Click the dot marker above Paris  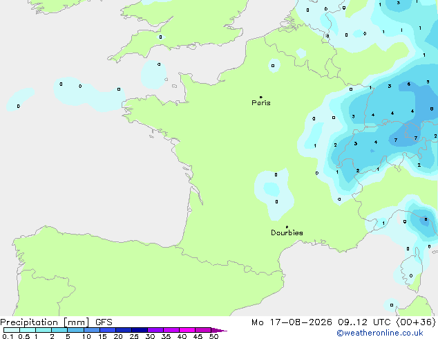click(261, 97)
